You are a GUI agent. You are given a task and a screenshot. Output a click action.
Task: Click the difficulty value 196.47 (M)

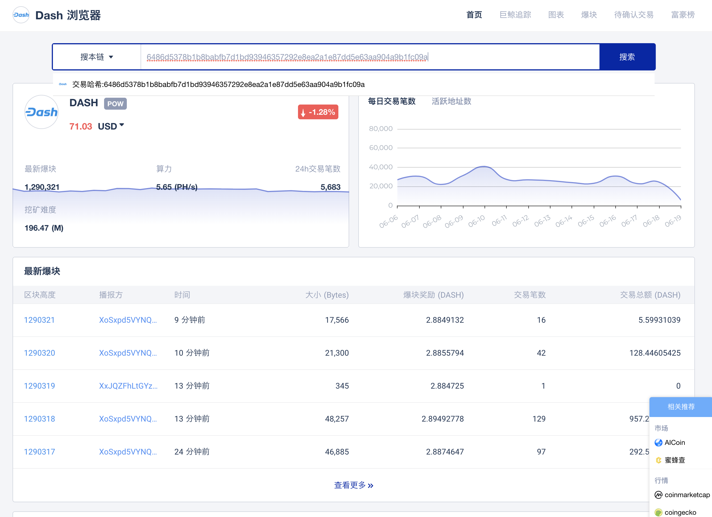(x=44, y=228)
